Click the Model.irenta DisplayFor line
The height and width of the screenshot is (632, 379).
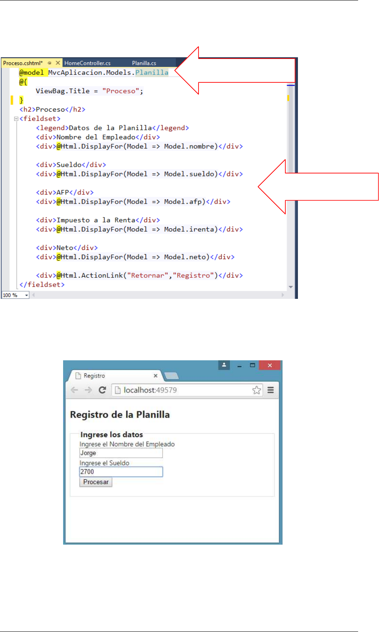(139, 229)
